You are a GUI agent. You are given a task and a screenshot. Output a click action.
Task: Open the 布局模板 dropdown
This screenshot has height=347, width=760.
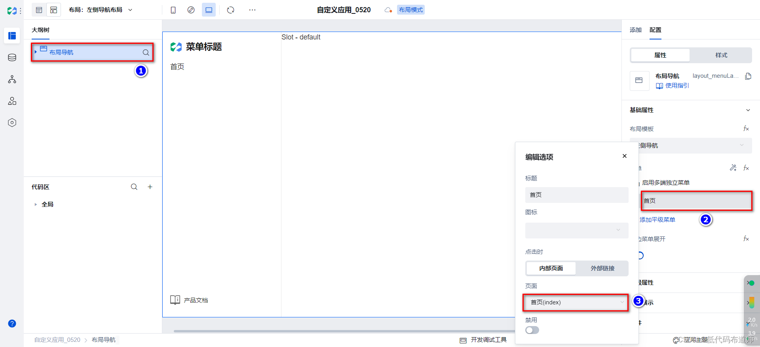coord(691,145)
